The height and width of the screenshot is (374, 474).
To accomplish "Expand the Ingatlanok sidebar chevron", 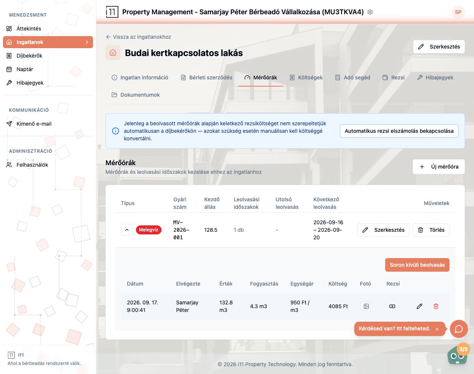I will pyautogui.click(x=87, y=42).
